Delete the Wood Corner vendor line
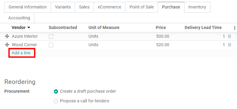The image size is (237, 109). 229,45
